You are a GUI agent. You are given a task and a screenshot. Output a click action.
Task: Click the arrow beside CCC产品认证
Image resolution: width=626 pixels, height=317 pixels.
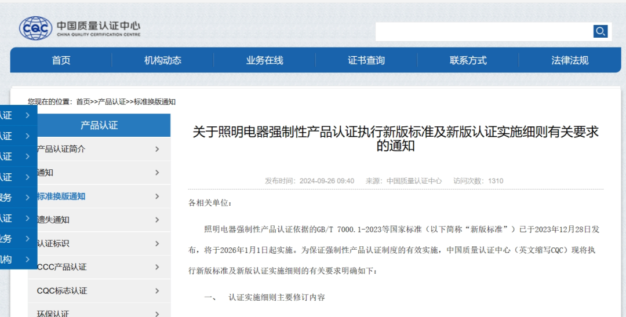pyautogui.click(x=157, y=267)
